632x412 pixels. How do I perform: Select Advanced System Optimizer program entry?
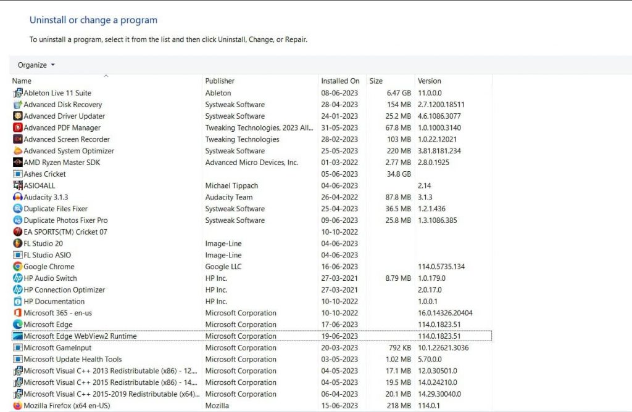[69, 151]
